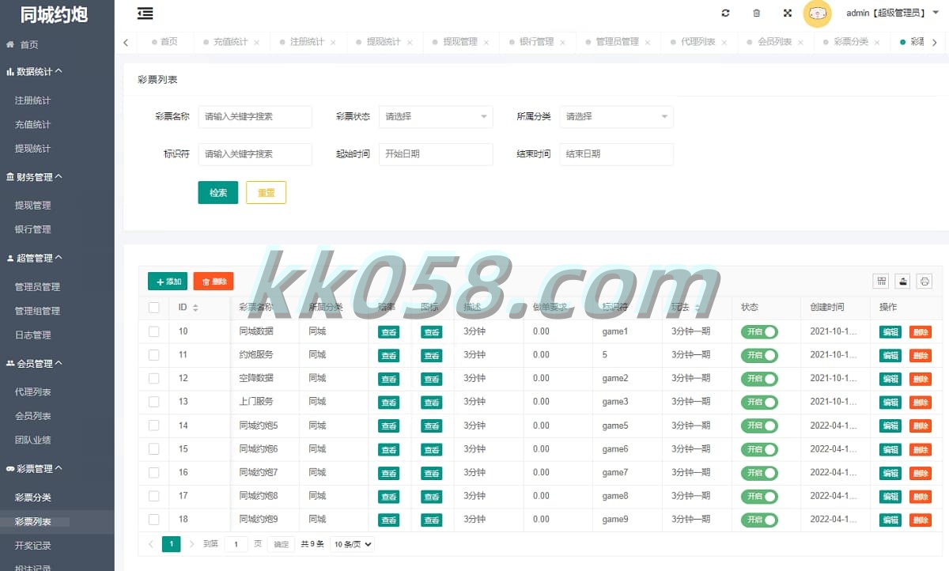
Task: Toggle 开启 status switch for 同城约炮8
Action: click(759, 496)
